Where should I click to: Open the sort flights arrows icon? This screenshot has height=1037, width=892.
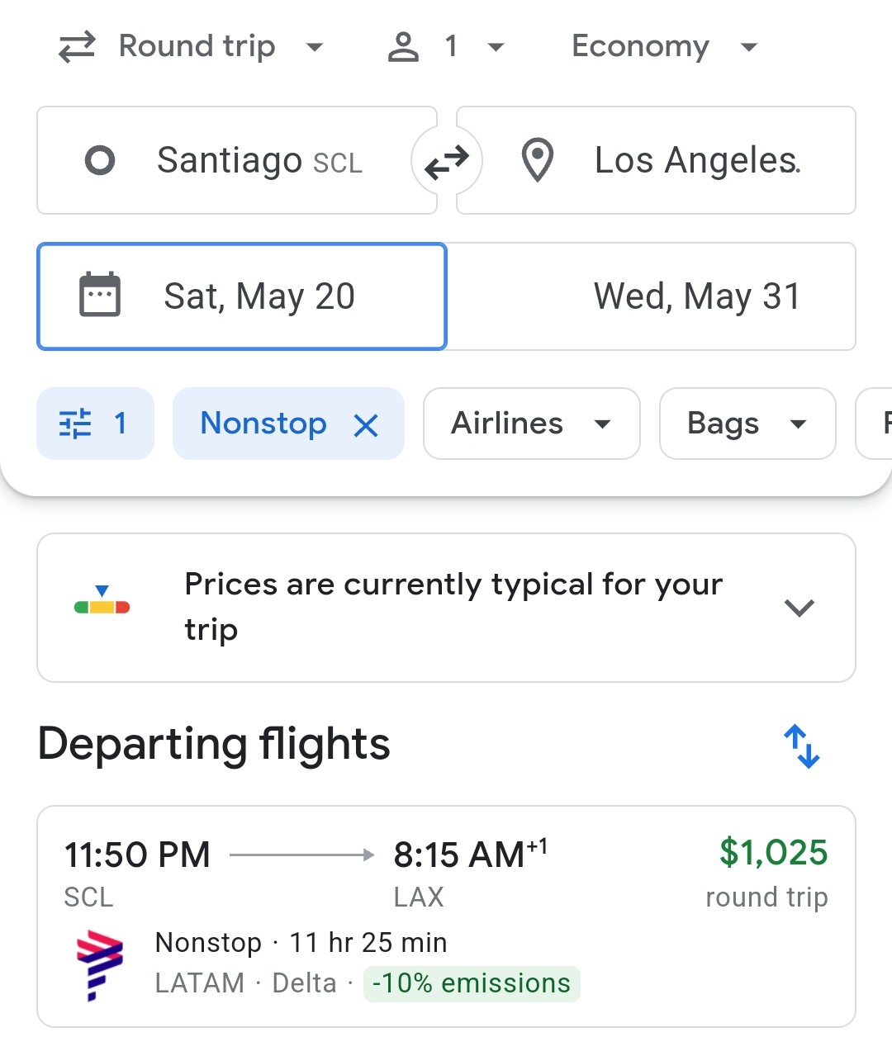[x=801, y=746]
